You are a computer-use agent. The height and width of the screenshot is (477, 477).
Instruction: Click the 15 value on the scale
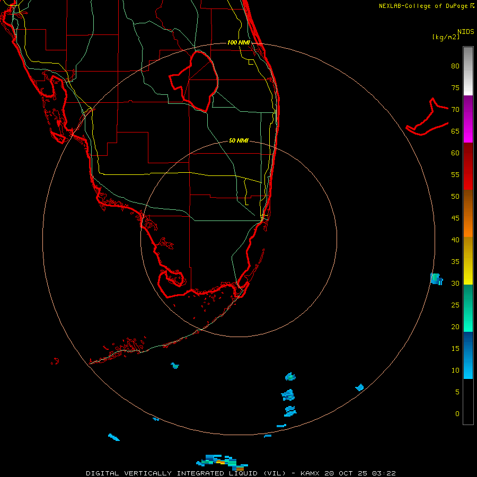[455, 348]
